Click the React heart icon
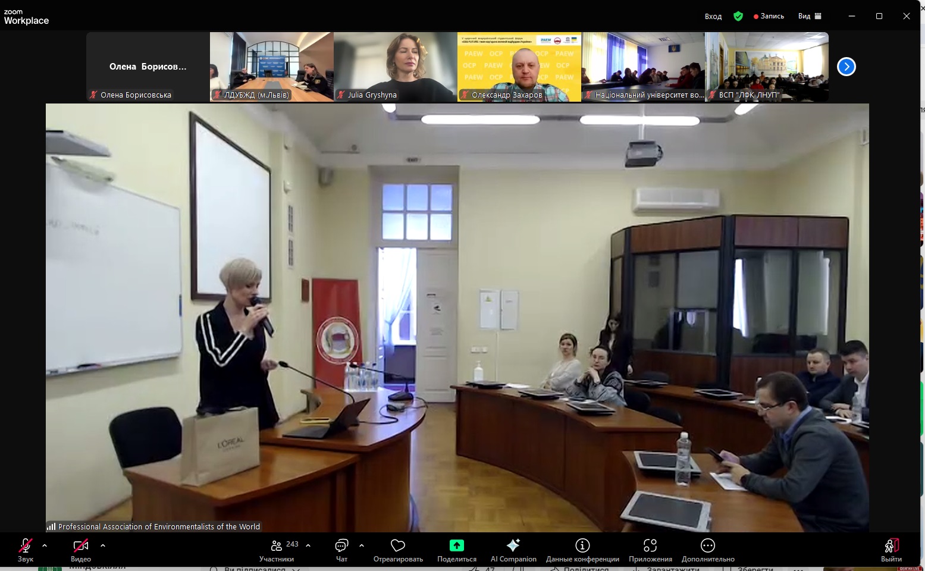This screenshot has height=571, width=925. tap(398, 550)
